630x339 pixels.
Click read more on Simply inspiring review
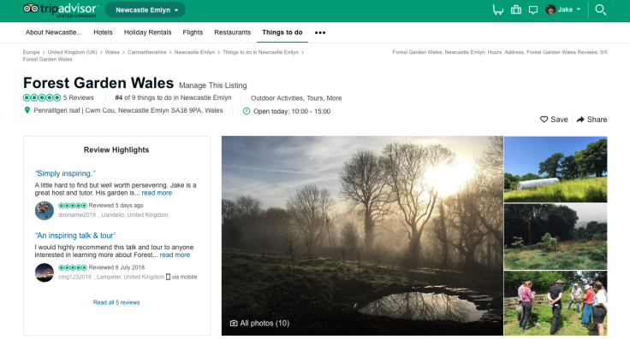pyautogui.click(x=157, y=193)
